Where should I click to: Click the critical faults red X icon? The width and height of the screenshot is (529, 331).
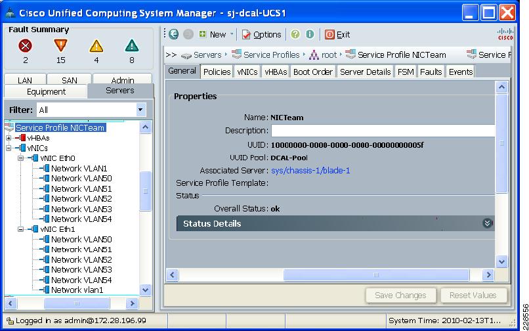pyautogui.click(x=26, y=45)
